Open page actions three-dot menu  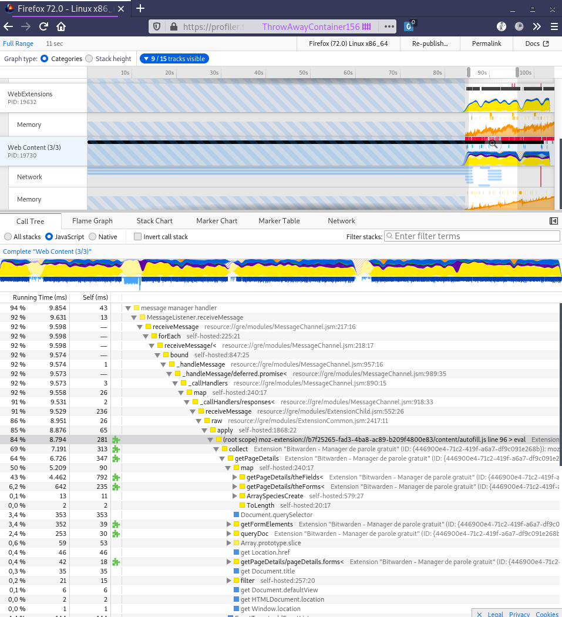pos(389,27)
